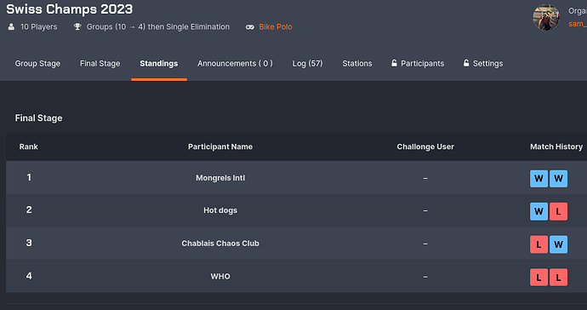Click Chablais Chaos Club participant name
The width and height of the screenshot is (587, 310).
(x=220, y=244)
